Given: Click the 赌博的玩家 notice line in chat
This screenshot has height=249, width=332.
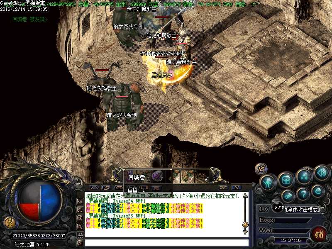Looking at the screenshot, I should click(162, 196).
